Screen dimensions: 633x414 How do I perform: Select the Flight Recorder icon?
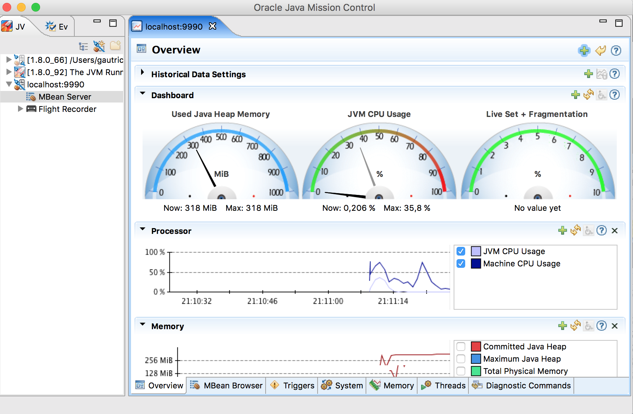click(32, 109)
